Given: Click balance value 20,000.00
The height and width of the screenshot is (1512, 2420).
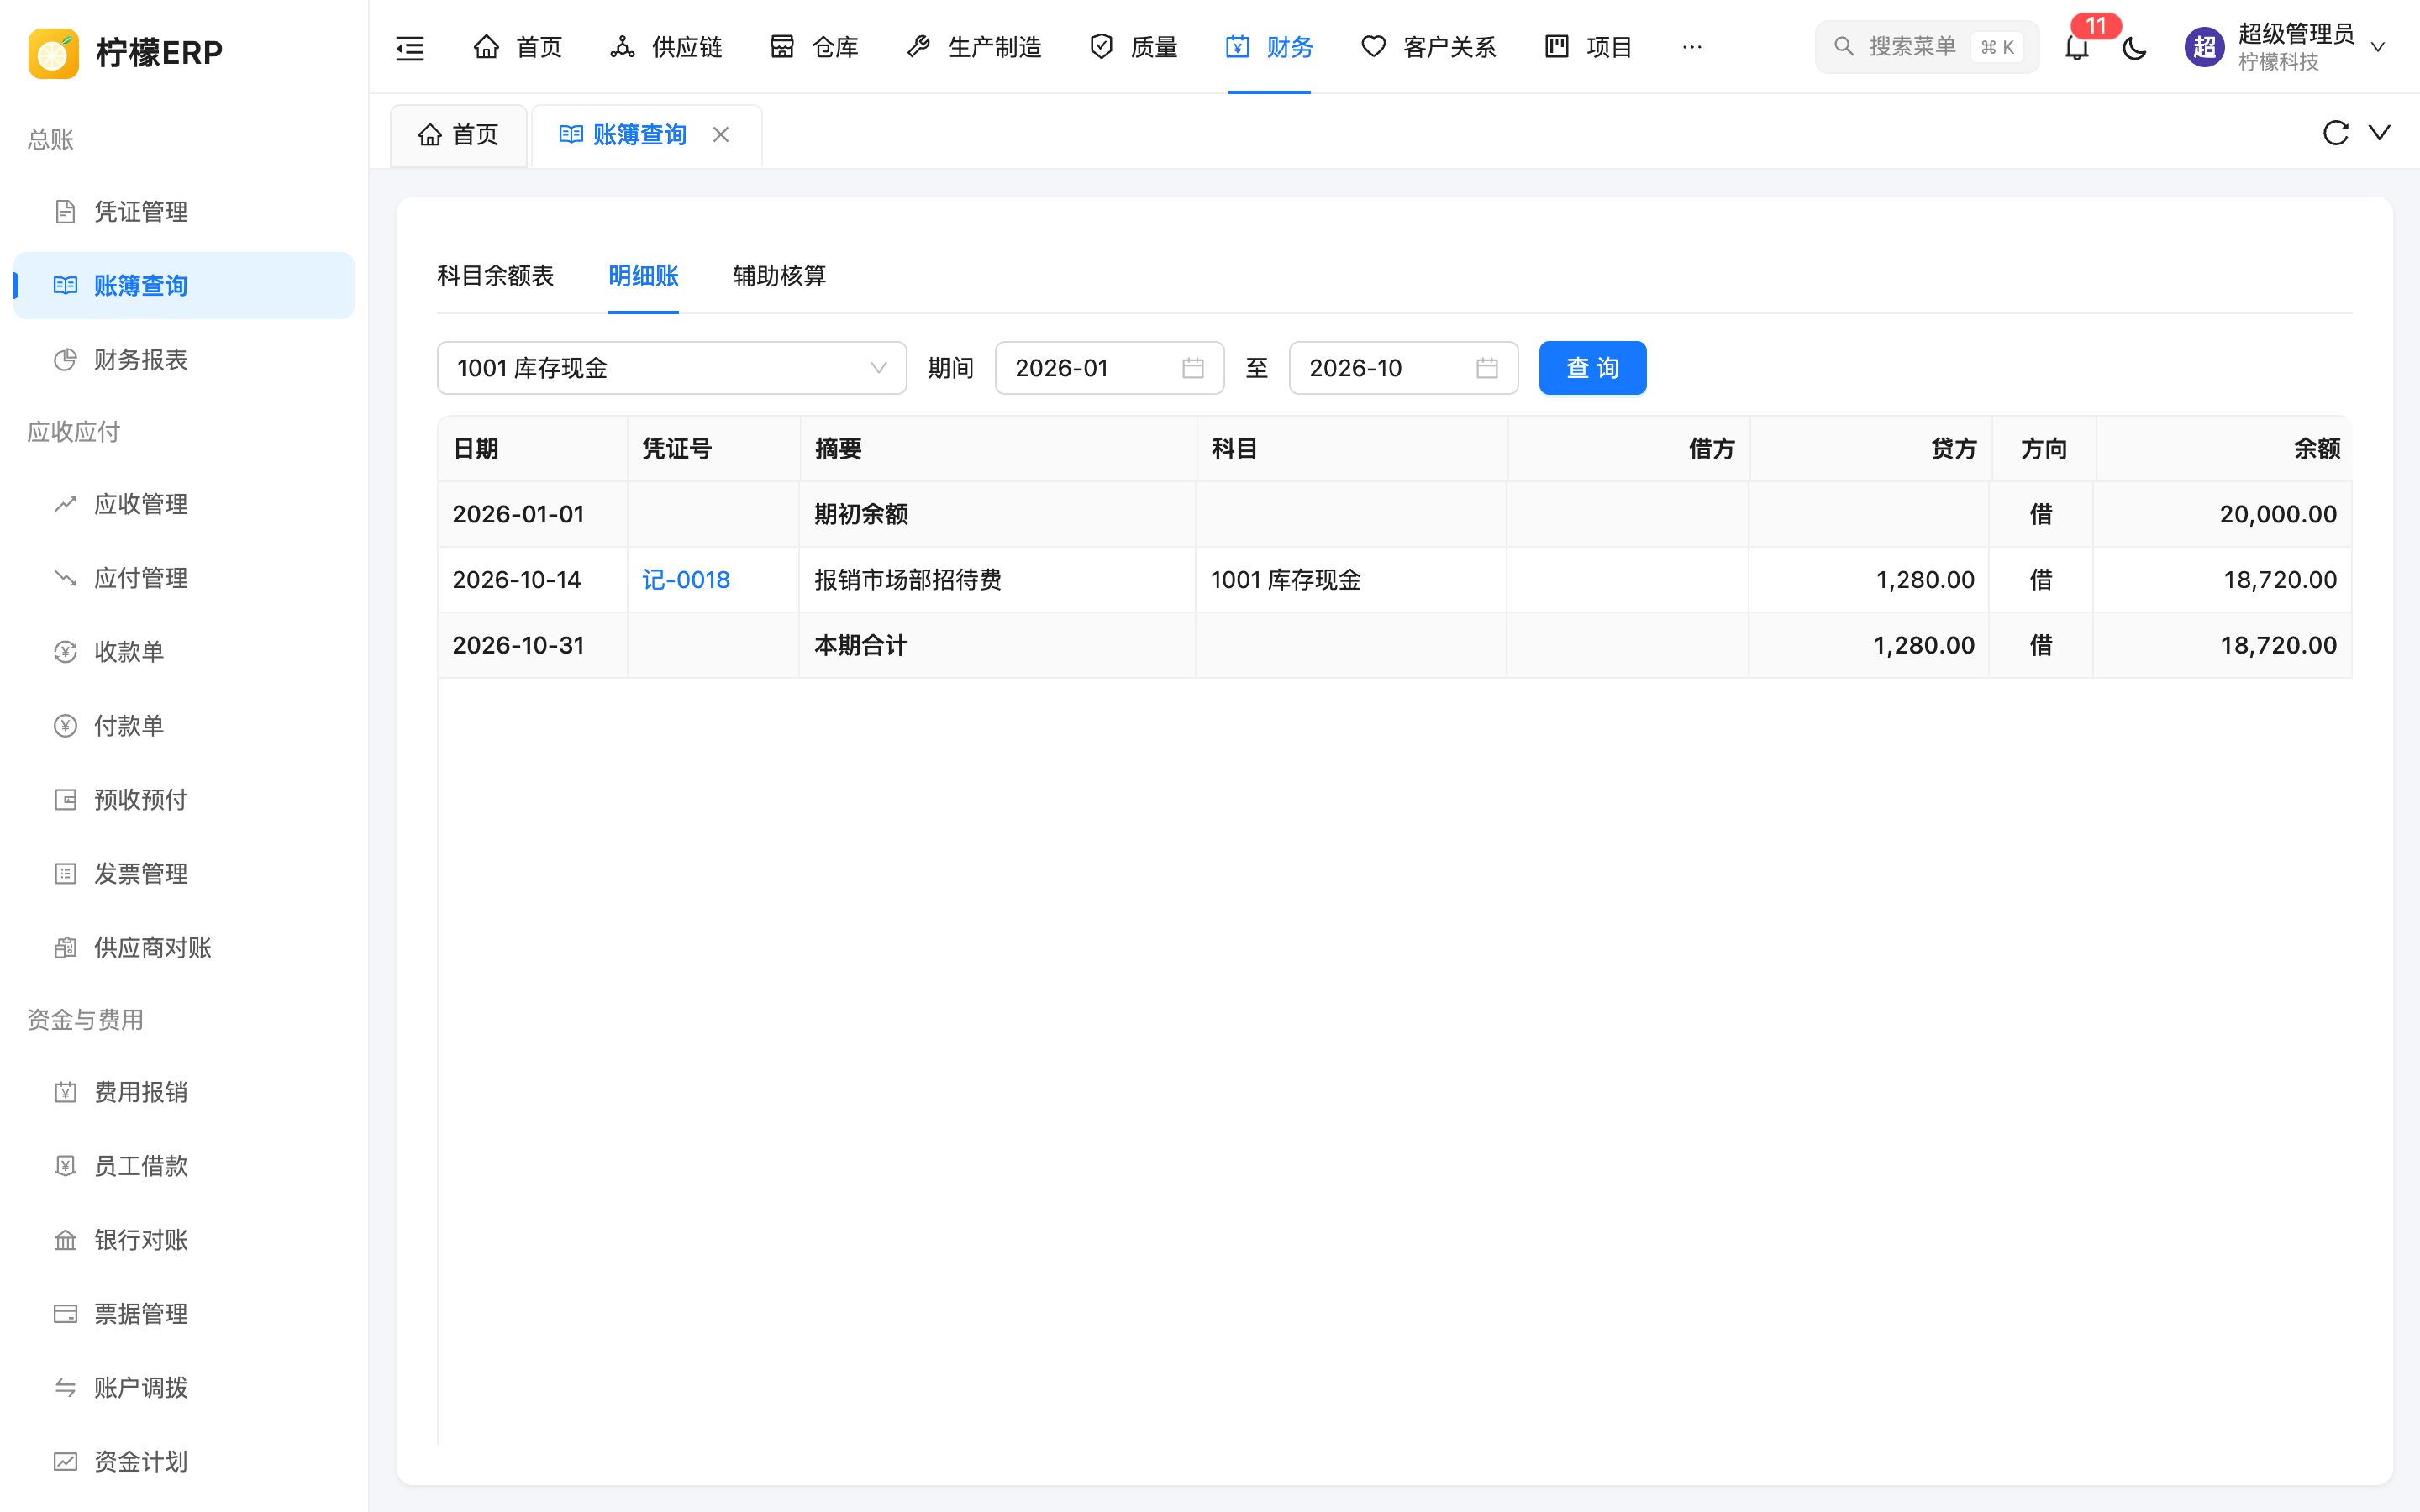Looking at the screenshot, I should coord(2278,514).
